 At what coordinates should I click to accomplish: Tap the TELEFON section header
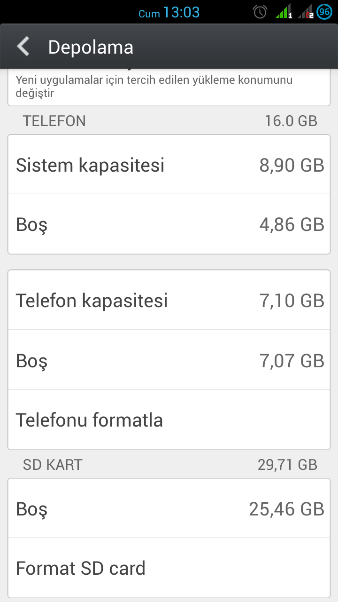pyautogui.click(x=54, y=121)
